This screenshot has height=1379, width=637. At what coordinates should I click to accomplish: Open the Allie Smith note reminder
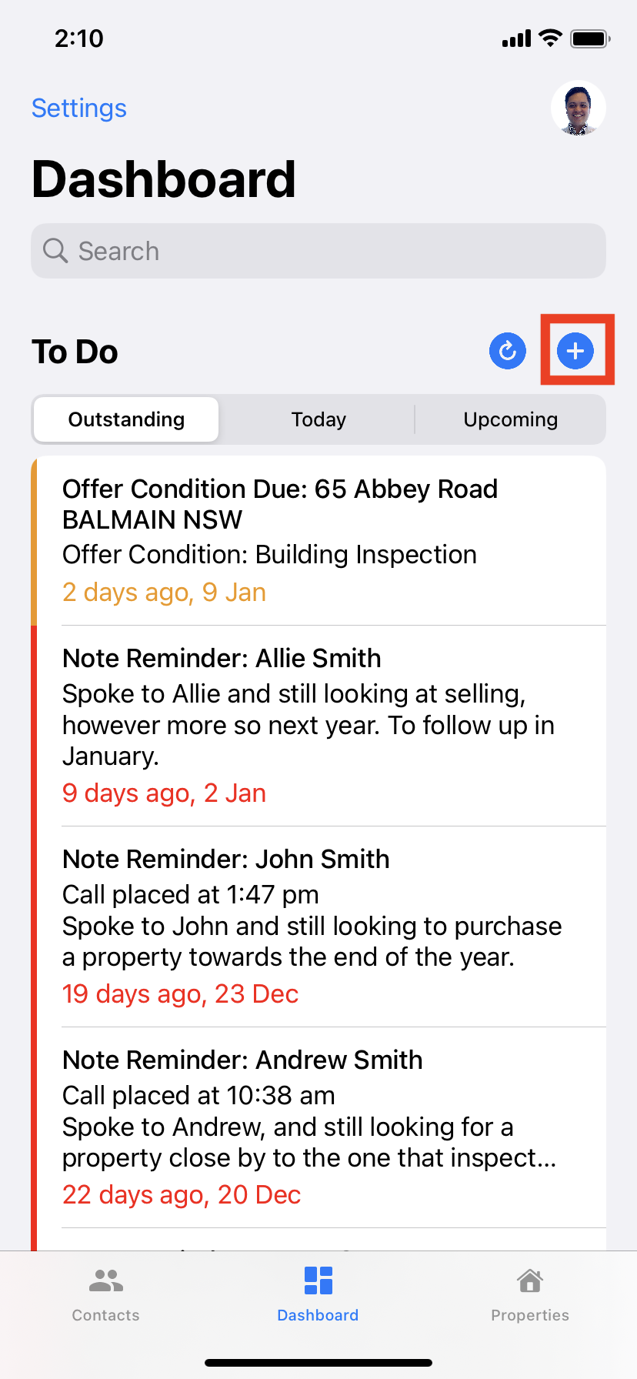pos(318,726)
